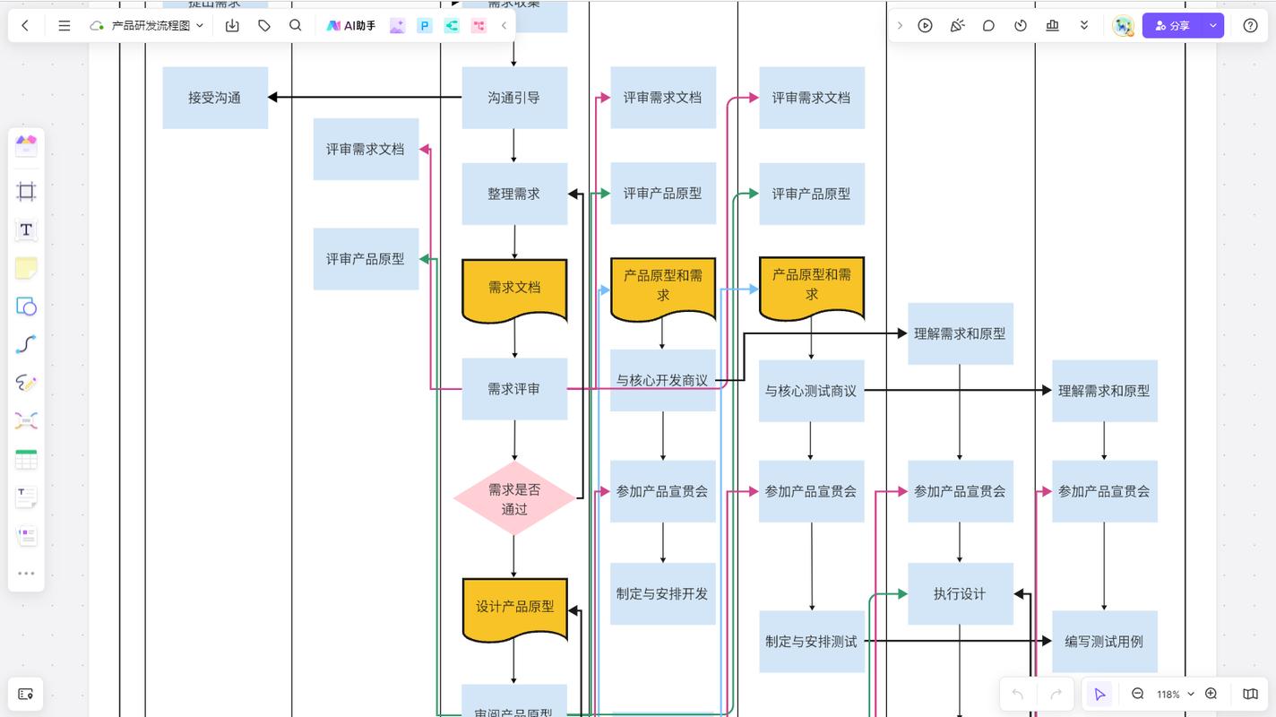Open the AI助手 assistant
Image resolution: width=1276 pixels, height=717 pixels.
pos(351,26)
